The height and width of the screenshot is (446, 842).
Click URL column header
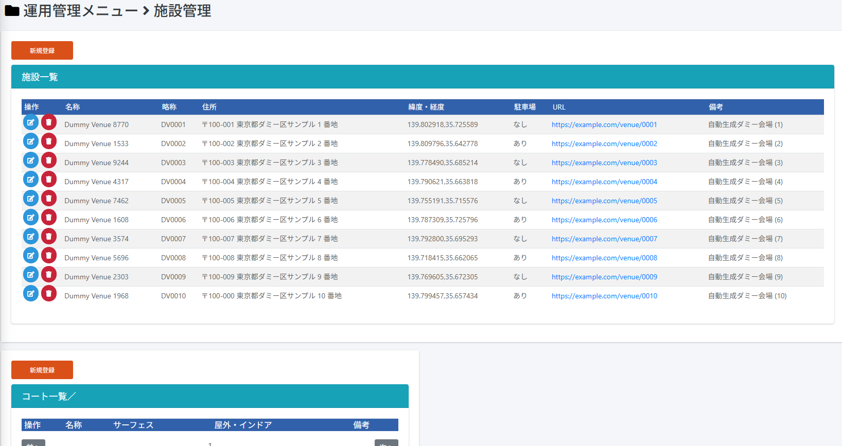coord(559,107)
